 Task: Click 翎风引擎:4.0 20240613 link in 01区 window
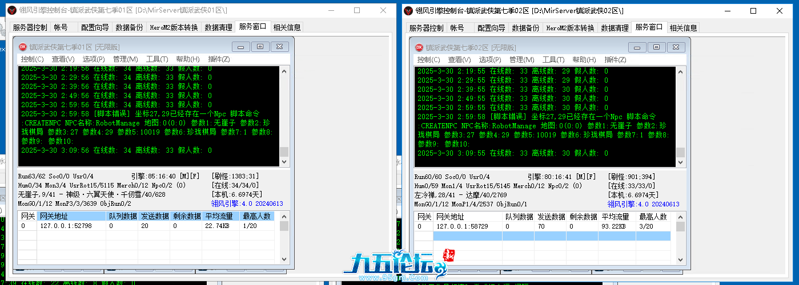247,203
